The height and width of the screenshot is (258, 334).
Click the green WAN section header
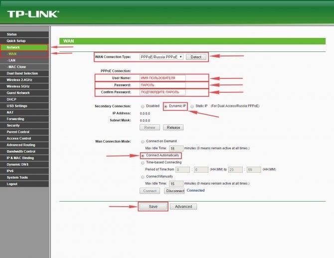click(192, 41)
